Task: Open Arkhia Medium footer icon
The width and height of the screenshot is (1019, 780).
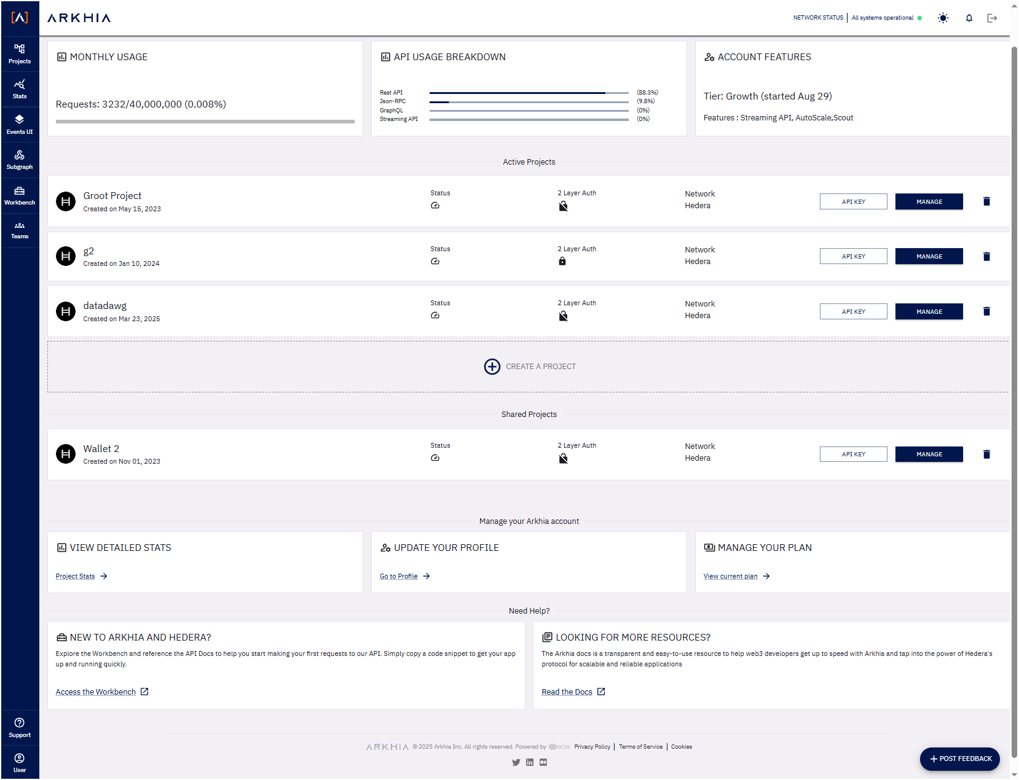Action: 543,762
